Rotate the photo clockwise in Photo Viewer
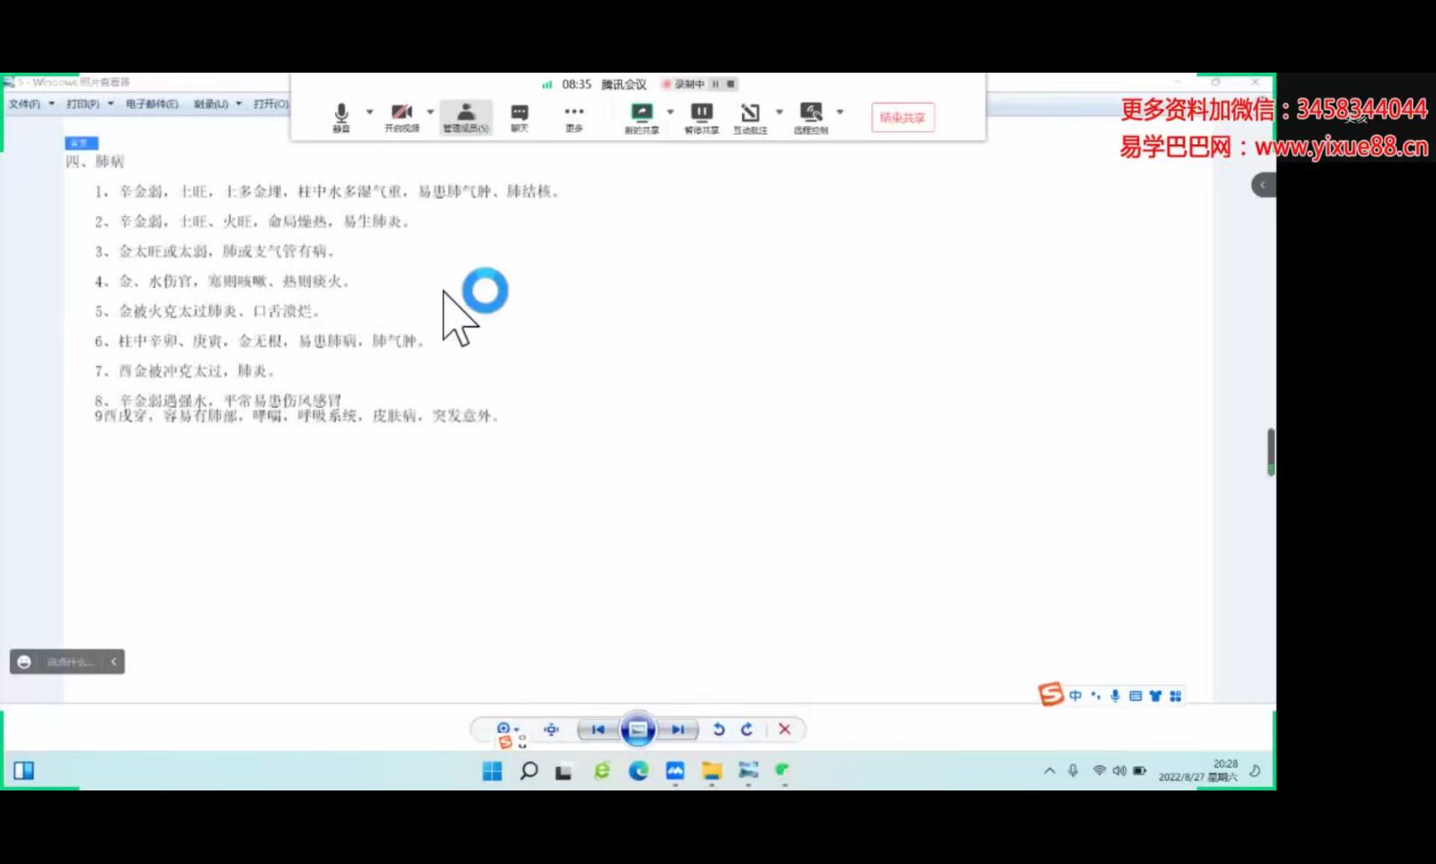Image resolution: width=1436 pixels, height=864 pixels. coord(747,729)
